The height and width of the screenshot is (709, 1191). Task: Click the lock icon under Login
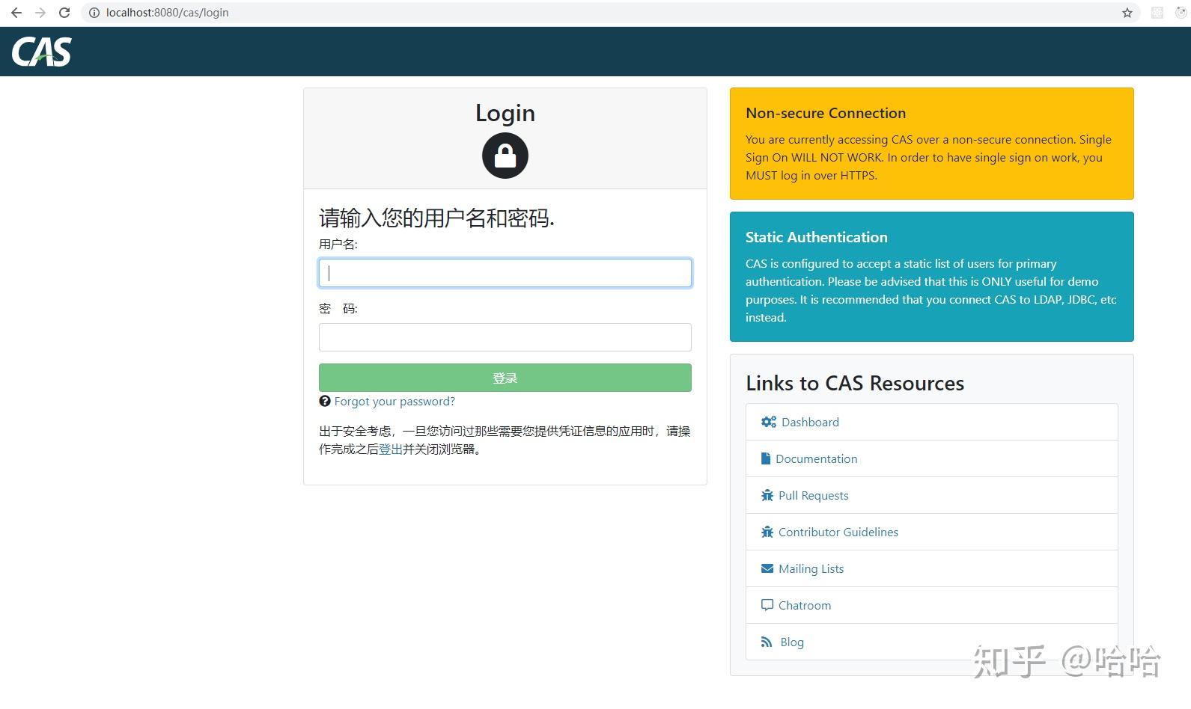coord(505,156)
